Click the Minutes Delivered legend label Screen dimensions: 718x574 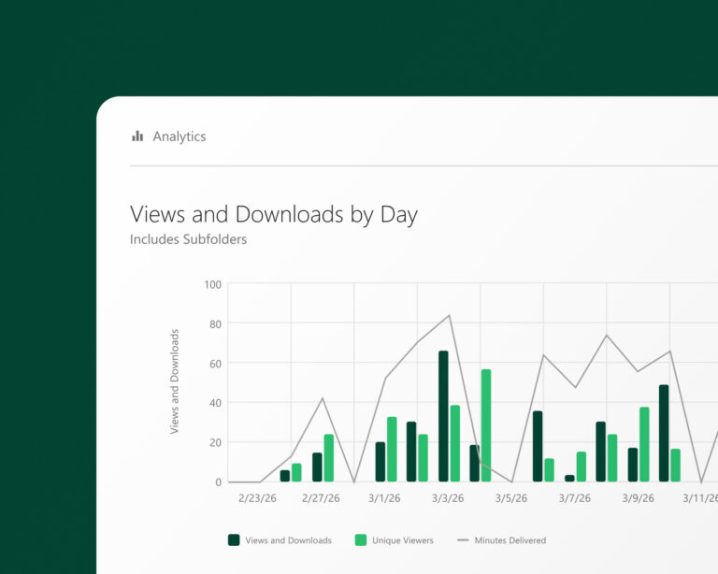pos(510,540)
